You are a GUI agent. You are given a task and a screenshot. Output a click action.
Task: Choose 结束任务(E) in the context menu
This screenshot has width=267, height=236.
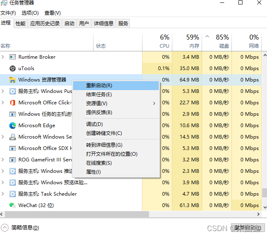click(116, 95)
